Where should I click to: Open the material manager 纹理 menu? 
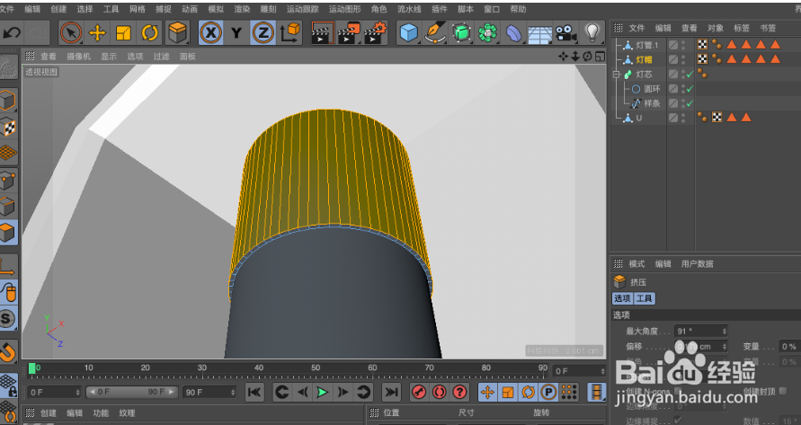pyautogui.click(x=127, y=412)
